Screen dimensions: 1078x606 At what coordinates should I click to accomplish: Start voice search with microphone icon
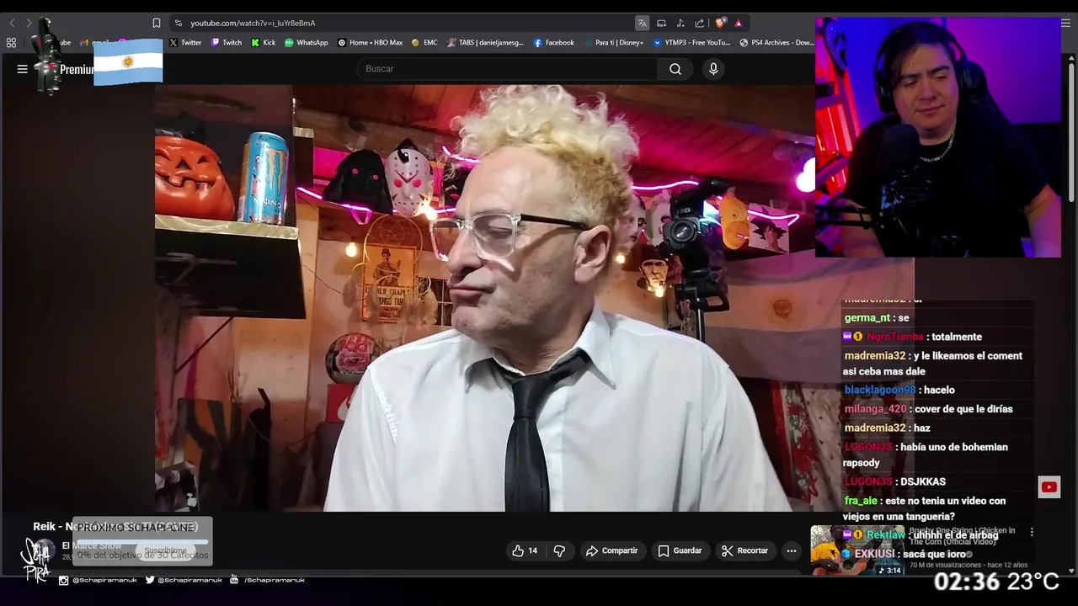713,69
